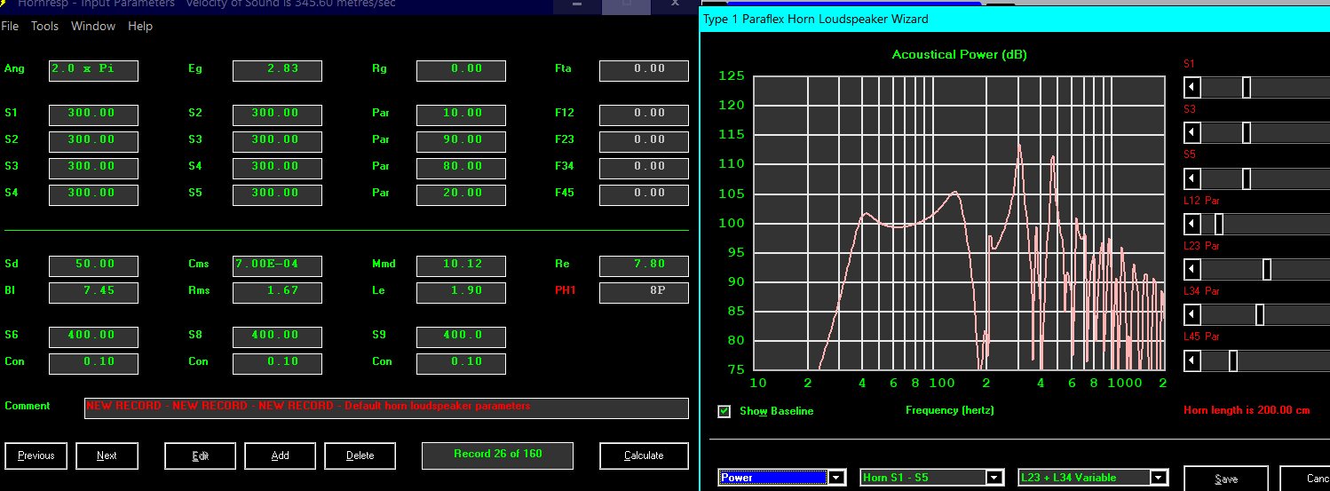This screenshot has height=491, width=1330.
Task: Click the Eg value field 2.83
Action: [x=277, y=70]
